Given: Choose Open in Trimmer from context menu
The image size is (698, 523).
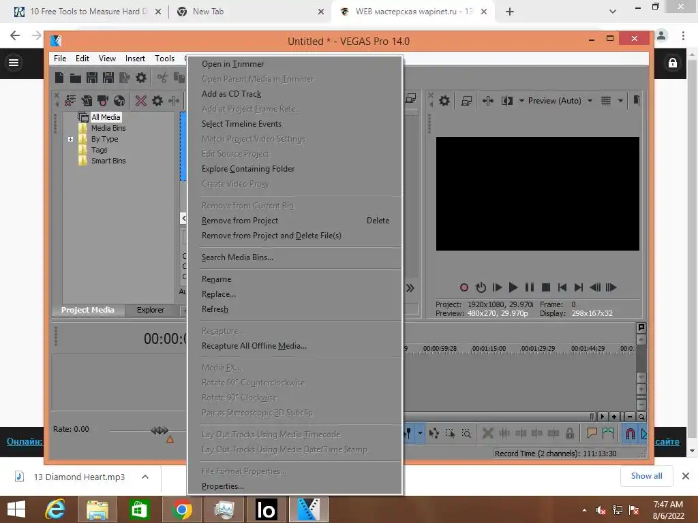Looking at the screenshot, I should pos(294,64).
